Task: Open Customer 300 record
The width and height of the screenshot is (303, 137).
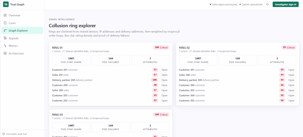Action: tap(291, 85)
